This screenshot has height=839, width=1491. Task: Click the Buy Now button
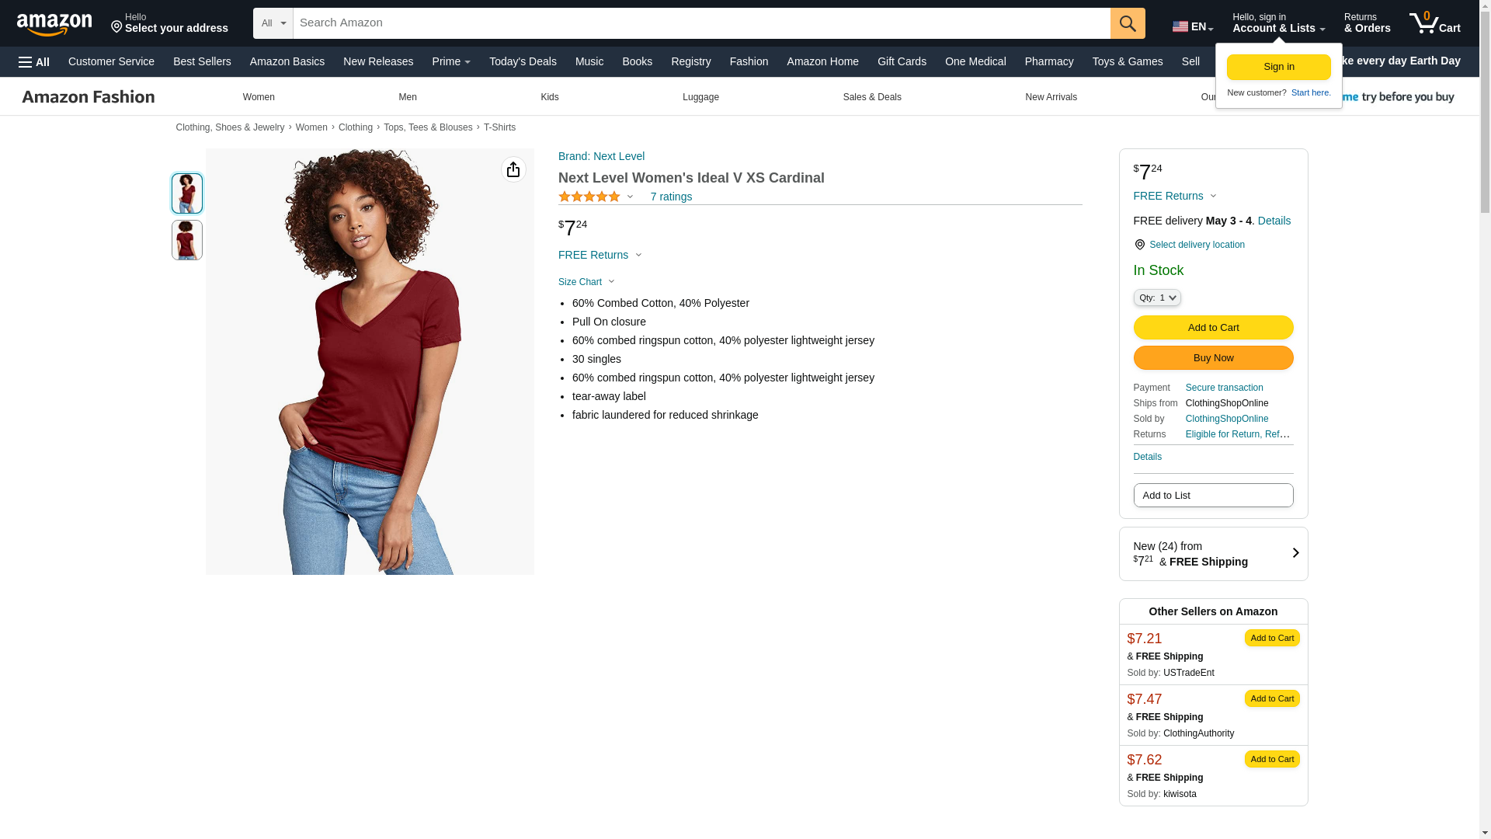pyautogui.click(x=1213, y=358)
